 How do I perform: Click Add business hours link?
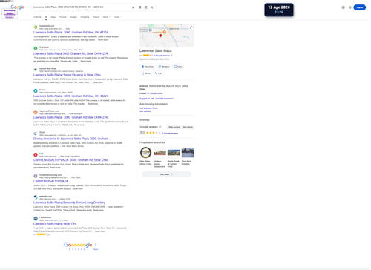148,108
